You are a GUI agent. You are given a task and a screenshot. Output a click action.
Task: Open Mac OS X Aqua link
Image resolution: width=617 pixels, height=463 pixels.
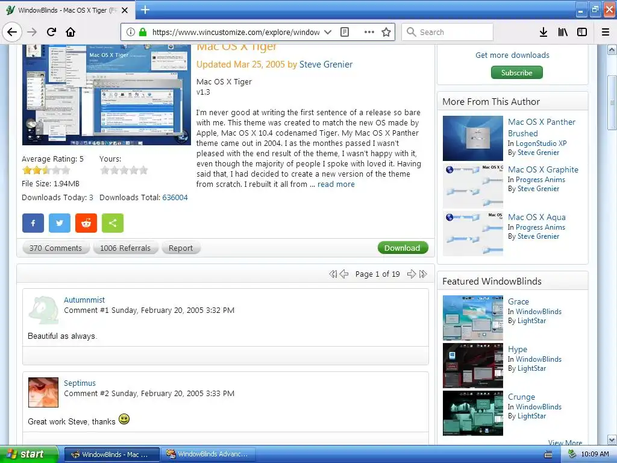tap(537, 217)
